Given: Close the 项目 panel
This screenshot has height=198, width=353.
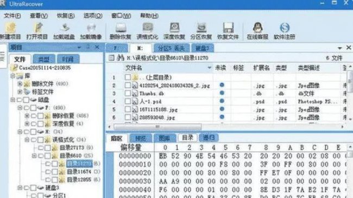Looking at the screenshot, I should (97, 47).
